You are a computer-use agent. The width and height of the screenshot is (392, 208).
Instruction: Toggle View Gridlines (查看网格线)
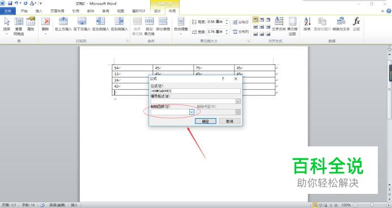coord(19,26)
